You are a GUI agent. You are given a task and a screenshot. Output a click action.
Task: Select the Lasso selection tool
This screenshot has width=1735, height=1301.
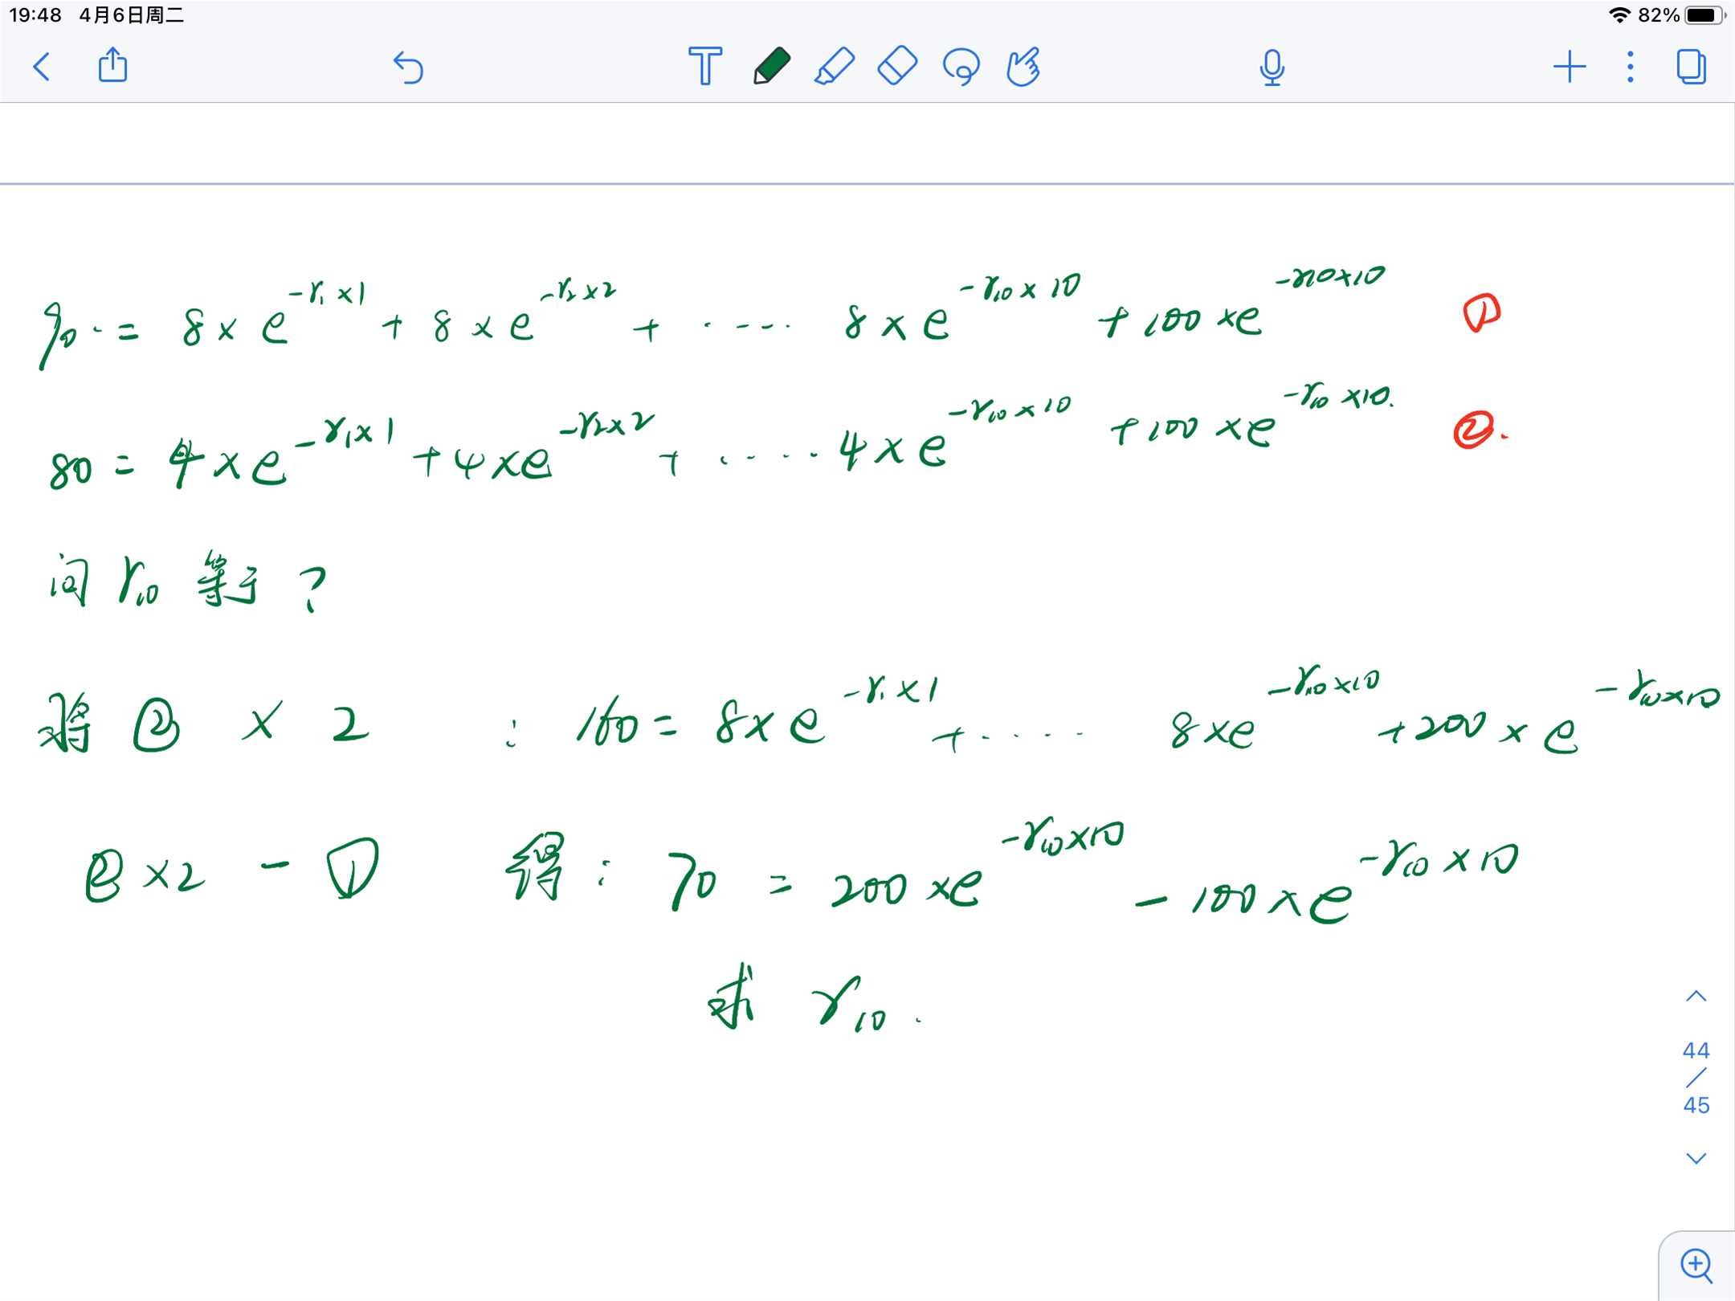click(961, 67)
